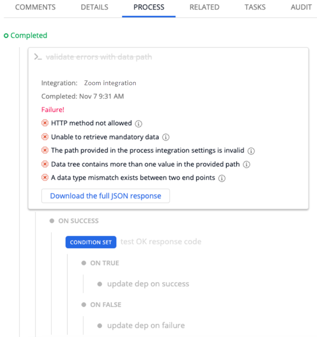The width and height of the screenshot is (317, 337).
Task: Open the Audit tab
Action: coord(301,7)
